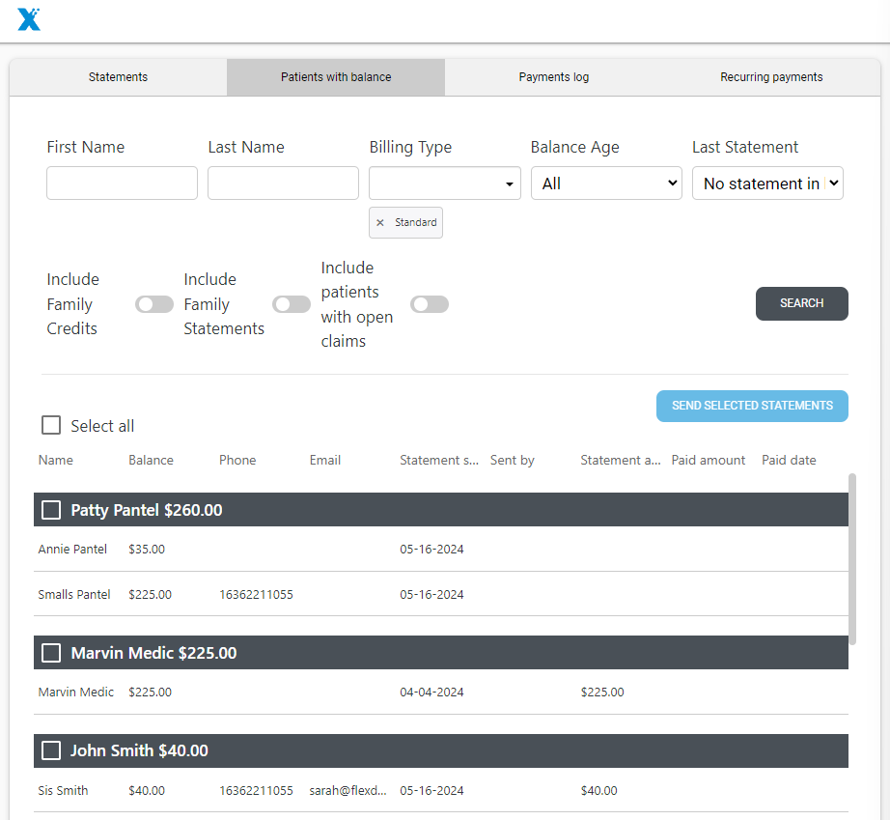
Task: Open the Balance Age dropdown
Action: tap(607, 183)
